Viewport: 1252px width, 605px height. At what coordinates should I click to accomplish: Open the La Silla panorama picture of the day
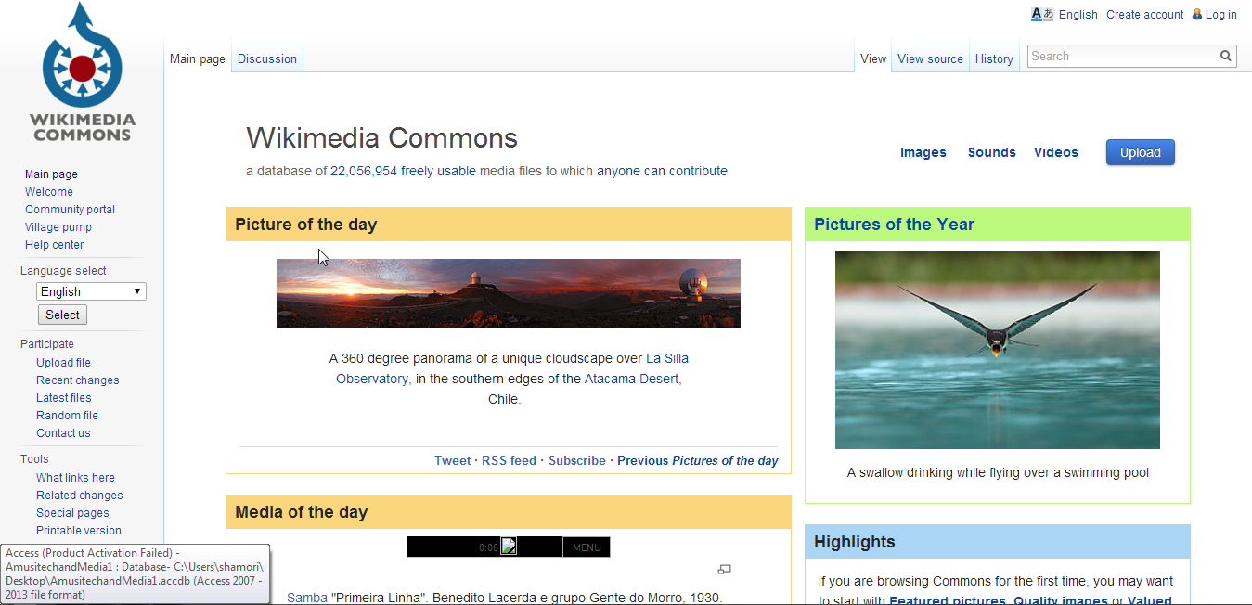[x=509, y=293]
